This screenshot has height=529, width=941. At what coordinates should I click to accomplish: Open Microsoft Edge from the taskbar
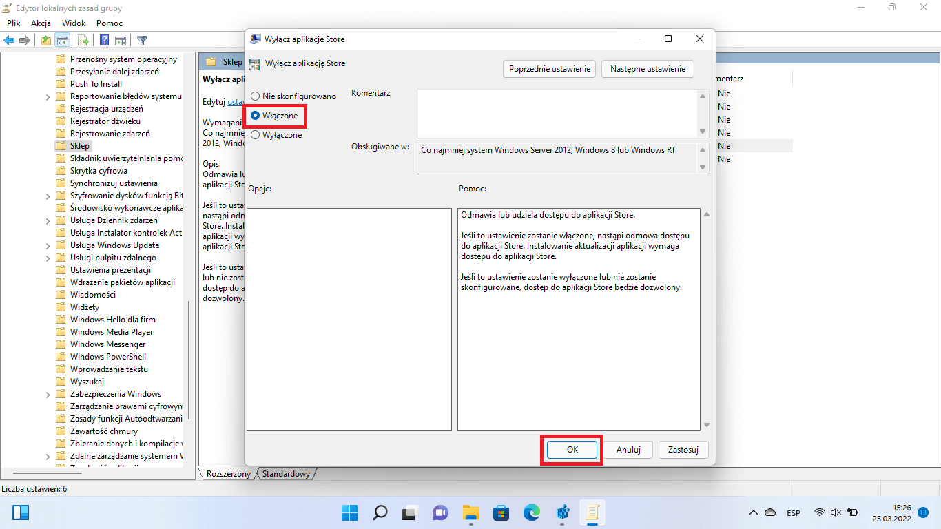531,512
